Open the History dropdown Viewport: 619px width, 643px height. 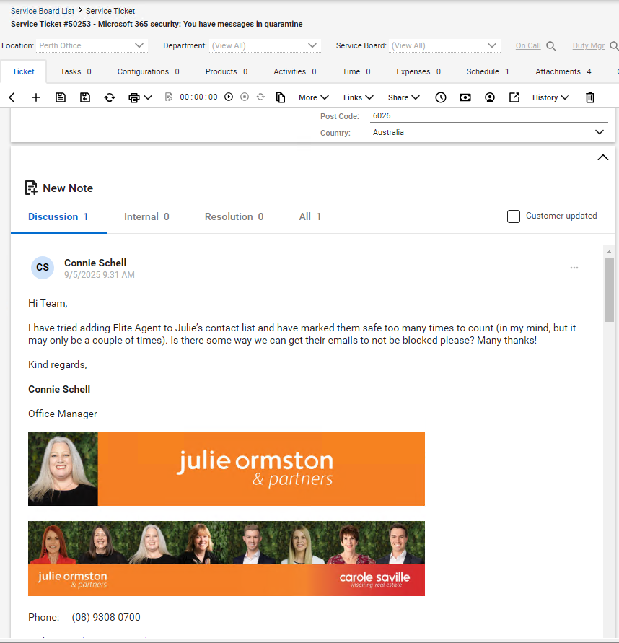550,97
